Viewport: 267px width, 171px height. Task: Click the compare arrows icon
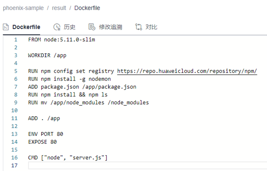click(139, 27)
